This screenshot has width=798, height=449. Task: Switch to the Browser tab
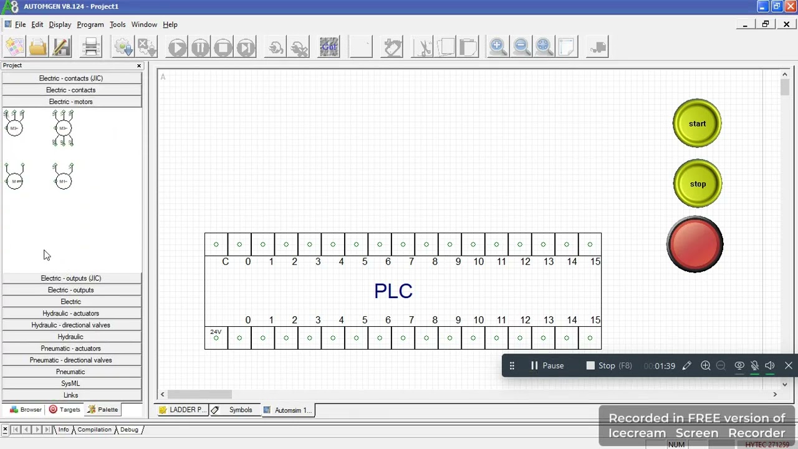[26, 410]
